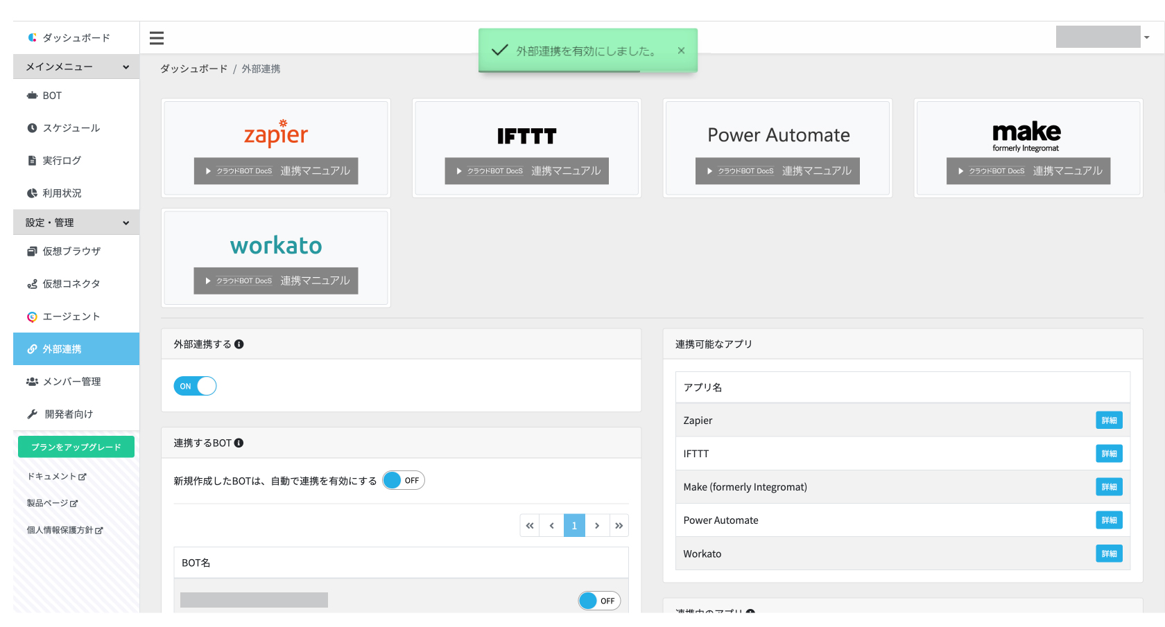Click the プランをアップグレード button
This screenshot has width=1165, height=627.
point(76,447)
